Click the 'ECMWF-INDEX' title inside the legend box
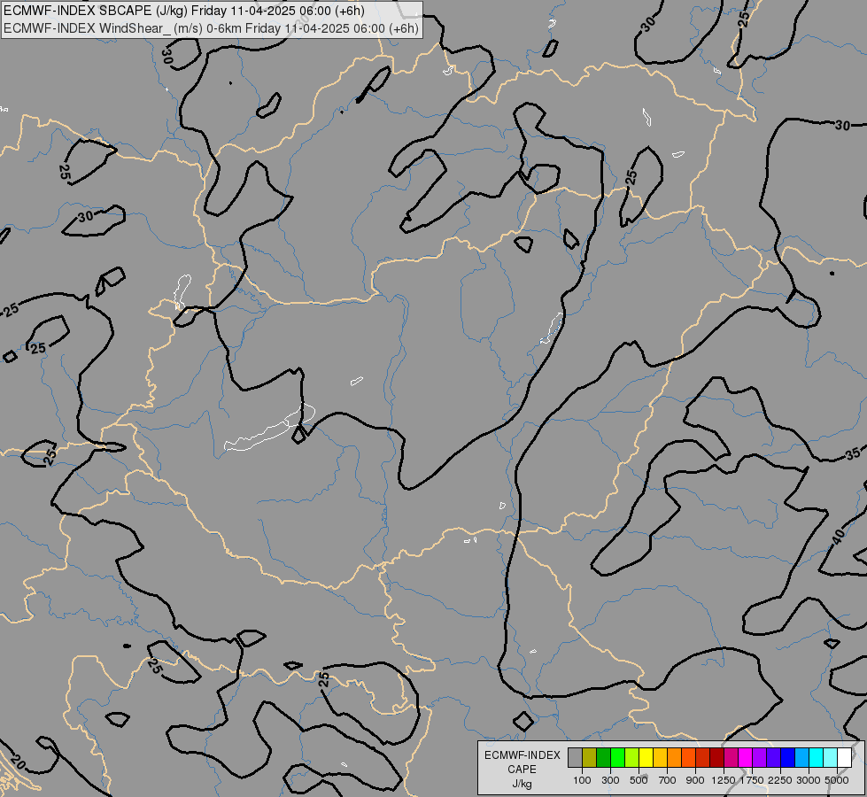Image resolution: width=867 pixels, height=797 pixels. tap(523, 755)
